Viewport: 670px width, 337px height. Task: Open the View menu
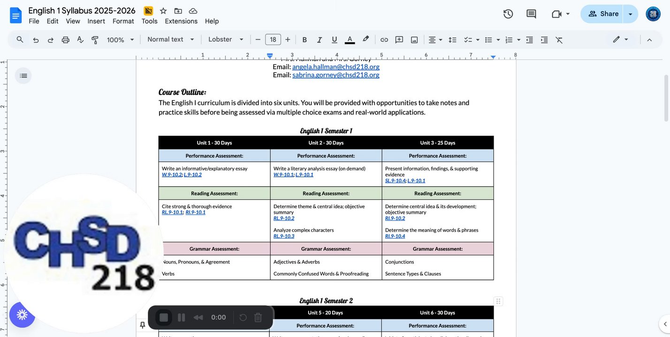click(73, 21)
